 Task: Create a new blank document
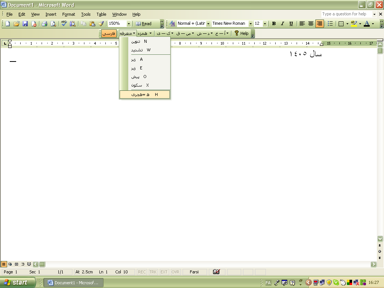point(8,24)
